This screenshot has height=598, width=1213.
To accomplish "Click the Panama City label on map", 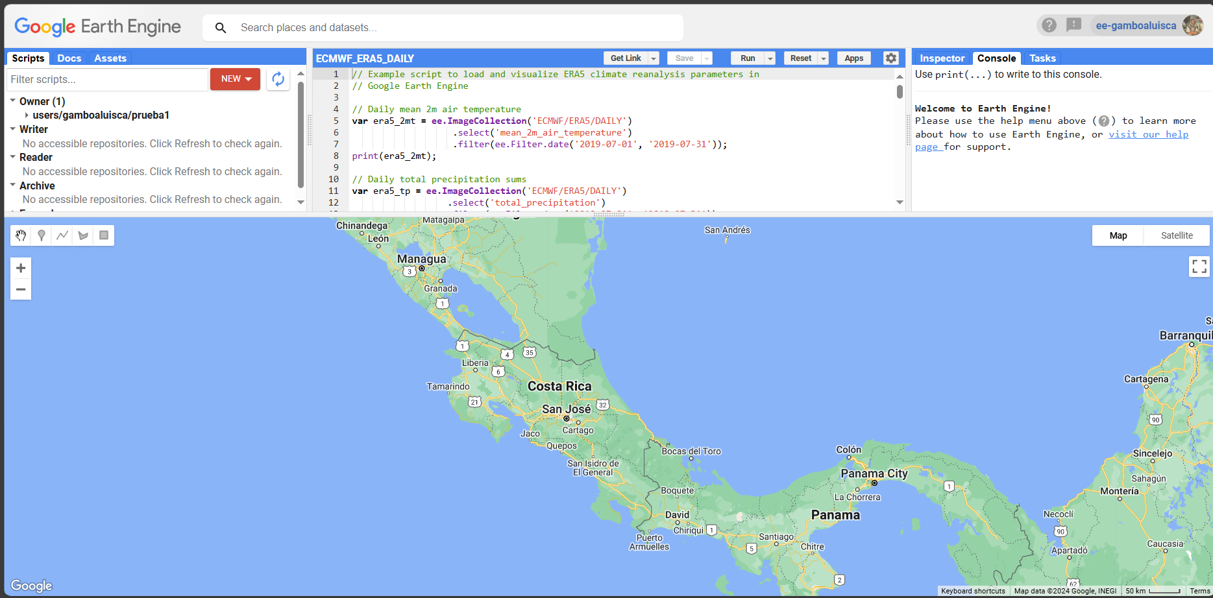I will [874, 473].
